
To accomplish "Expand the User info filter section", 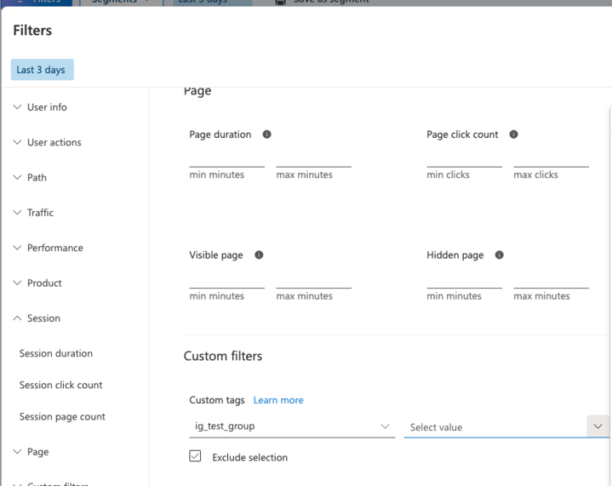I will click(47, 107).
